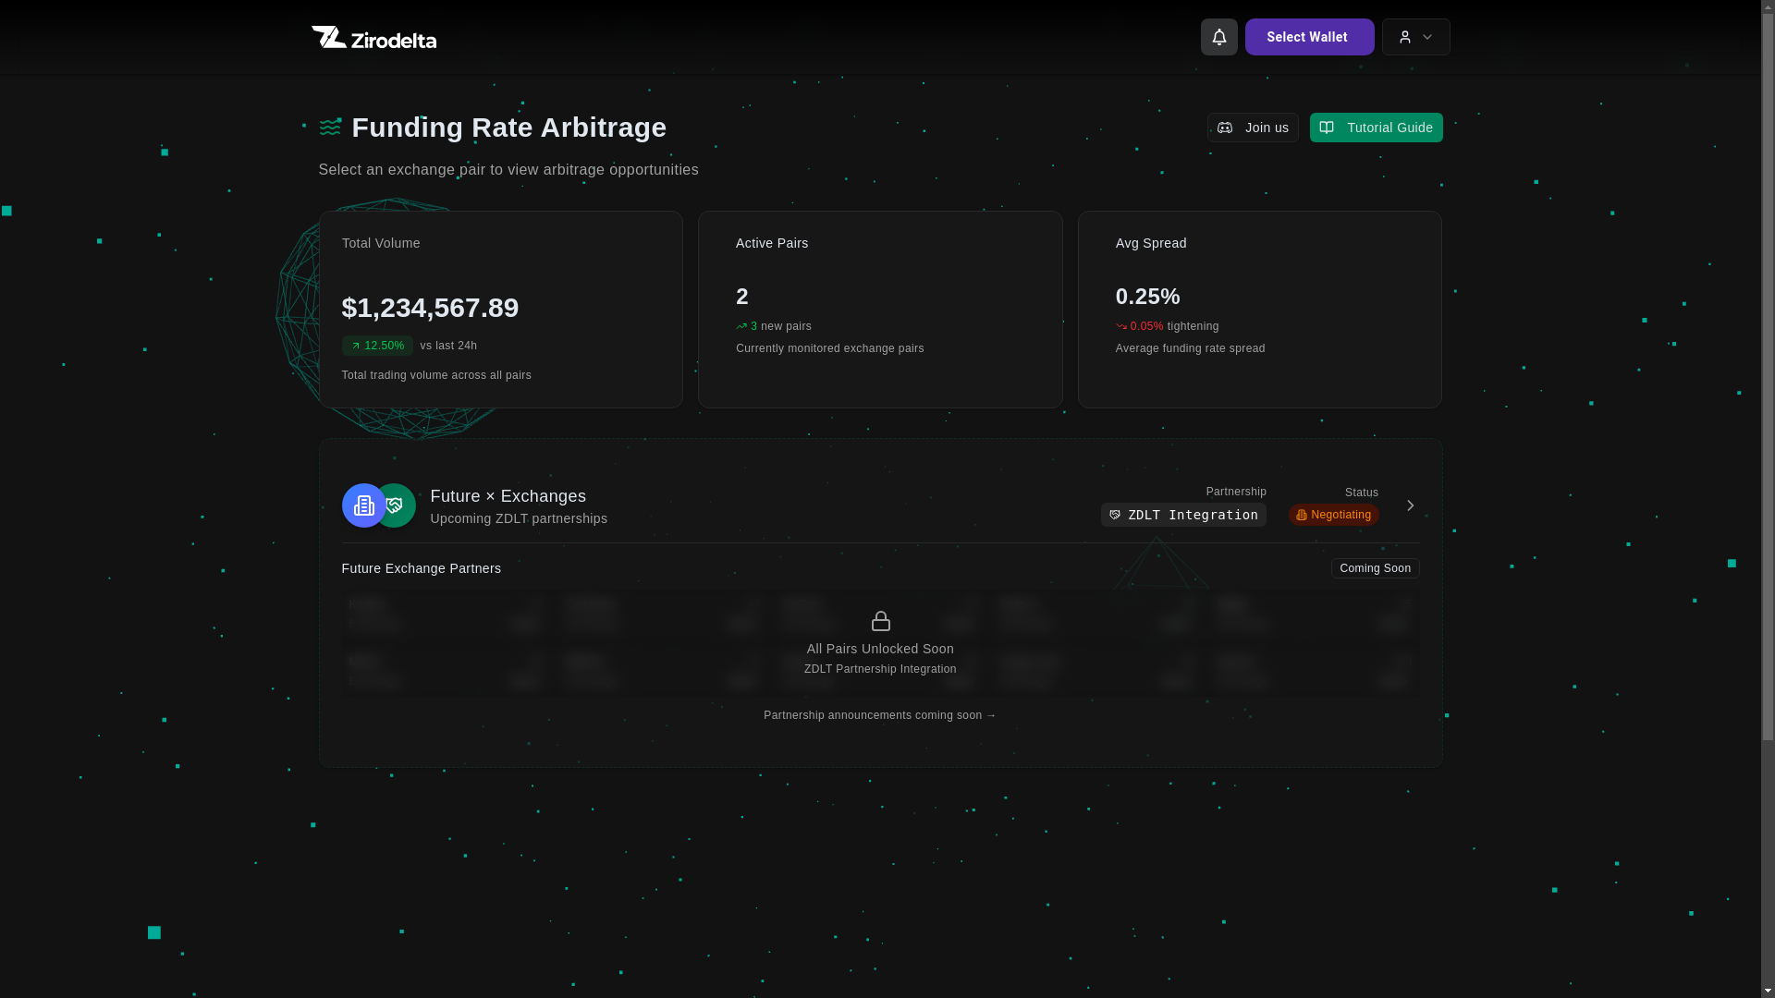Click the notification bell icon

pyautogui.click(x=1218, y=37)
